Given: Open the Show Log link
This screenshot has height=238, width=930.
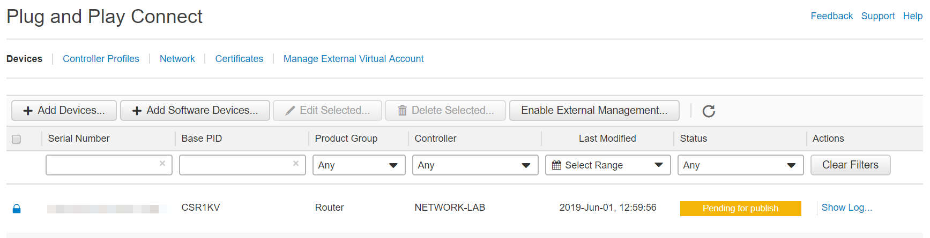Looking at the screenshot, I should tap(847, 208).
